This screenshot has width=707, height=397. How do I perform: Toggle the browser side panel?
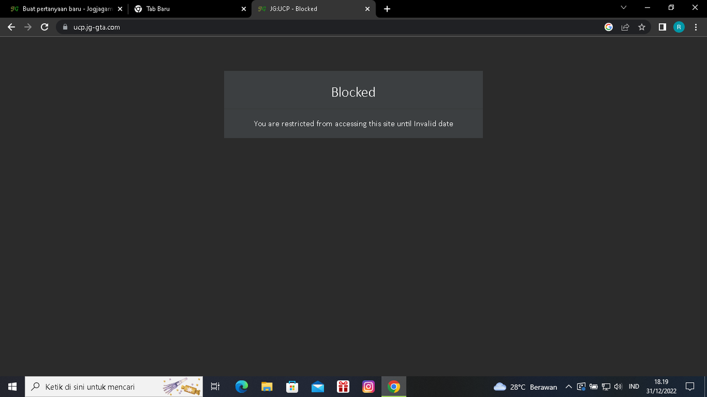(x=662, y=27)
